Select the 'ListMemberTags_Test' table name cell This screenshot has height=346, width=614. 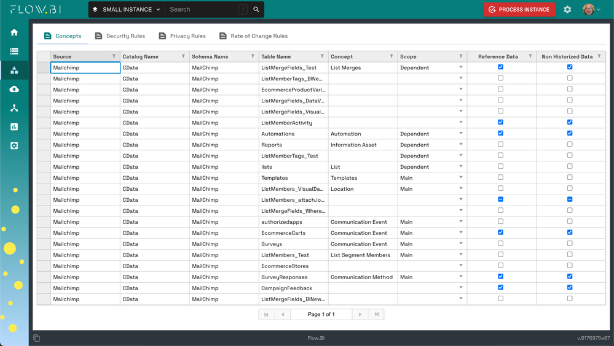pyautogui.click(x=294, y=156)
